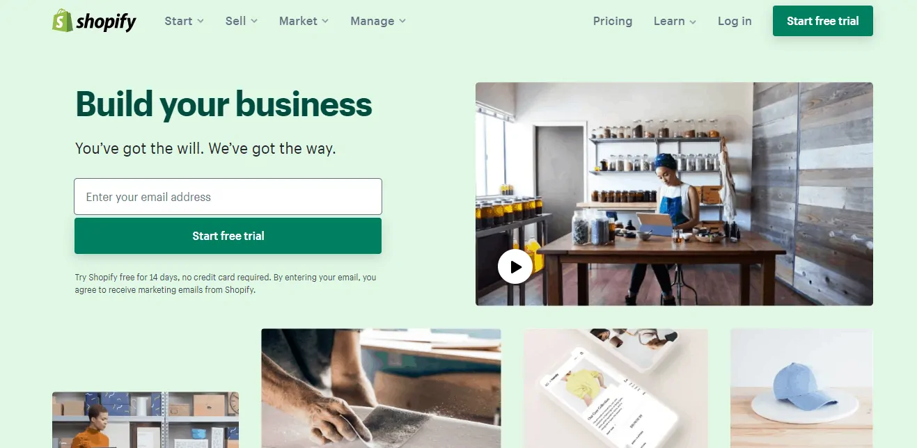Click Start free trial below email field
This screenshot has height=448, width=917.
pos(228,236)
